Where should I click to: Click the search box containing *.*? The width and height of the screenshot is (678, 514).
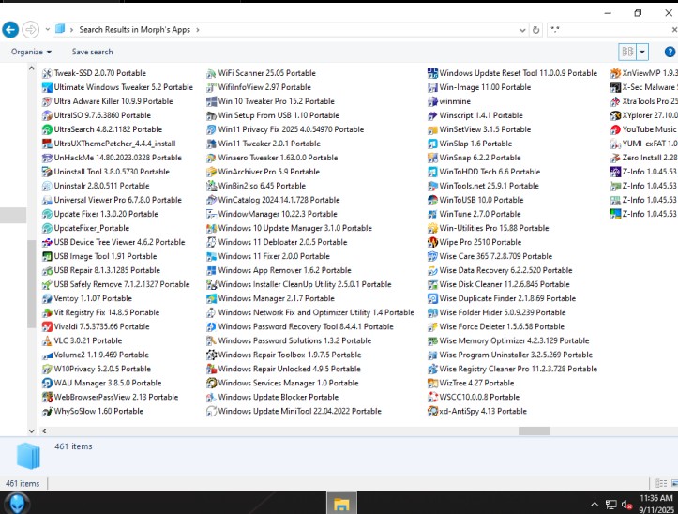(609, 30)
